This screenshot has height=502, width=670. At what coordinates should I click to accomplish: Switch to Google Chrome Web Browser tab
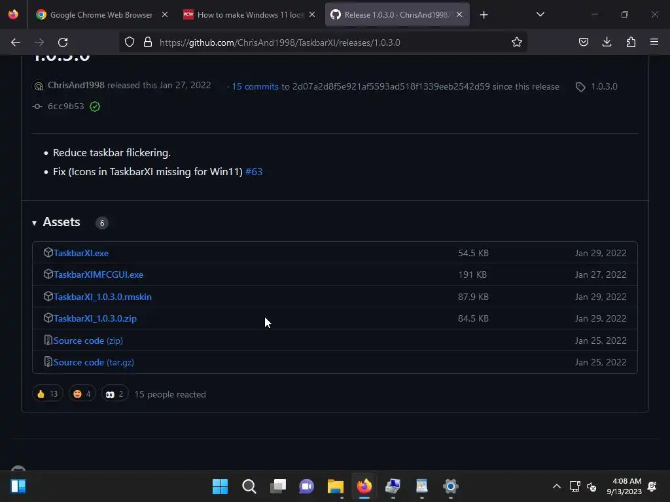click(x=101, y=15)
